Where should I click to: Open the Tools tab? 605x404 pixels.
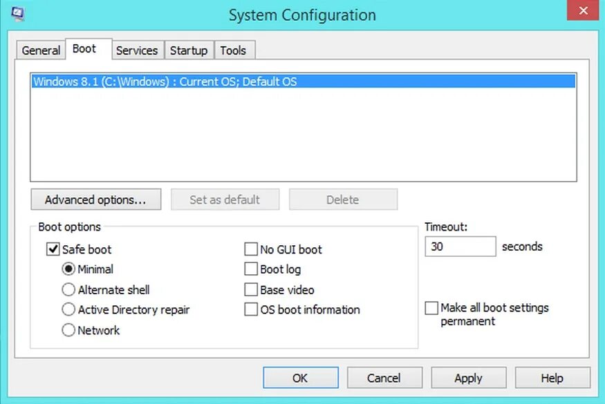click(x=234, y=50)
